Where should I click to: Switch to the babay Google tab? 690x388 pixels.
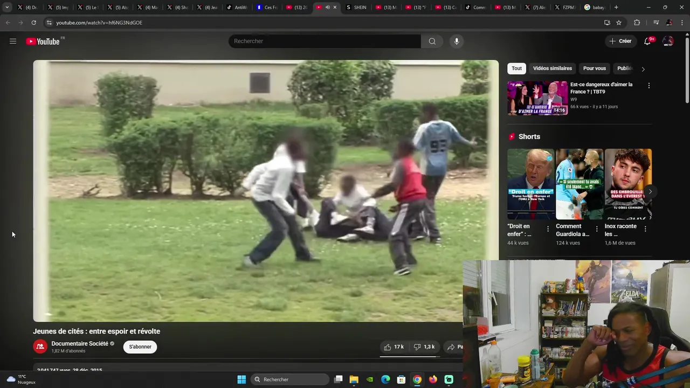tap(595, 8)
